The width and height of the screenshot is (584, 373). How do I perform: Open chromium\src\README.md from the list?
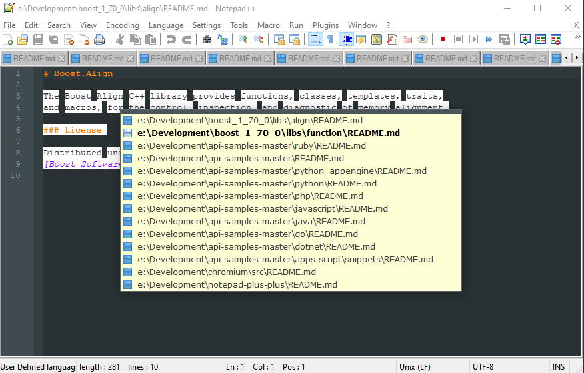(291, 272)
